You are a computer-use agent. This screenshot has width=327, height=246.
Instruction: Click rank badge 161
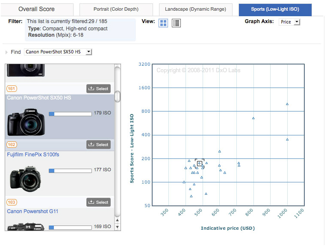[12, 89]
